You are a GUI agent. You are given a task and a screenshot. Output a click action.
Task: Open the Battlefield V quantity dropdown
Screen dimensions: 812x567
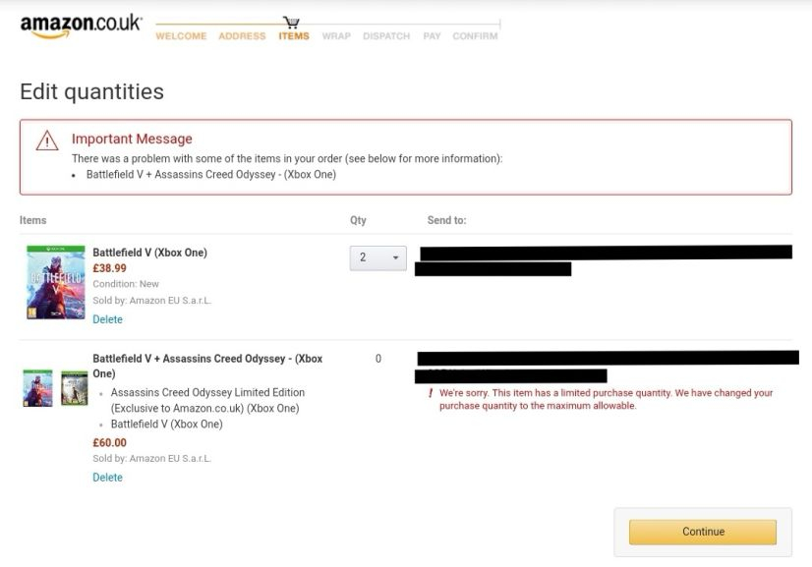coord(378,257)
